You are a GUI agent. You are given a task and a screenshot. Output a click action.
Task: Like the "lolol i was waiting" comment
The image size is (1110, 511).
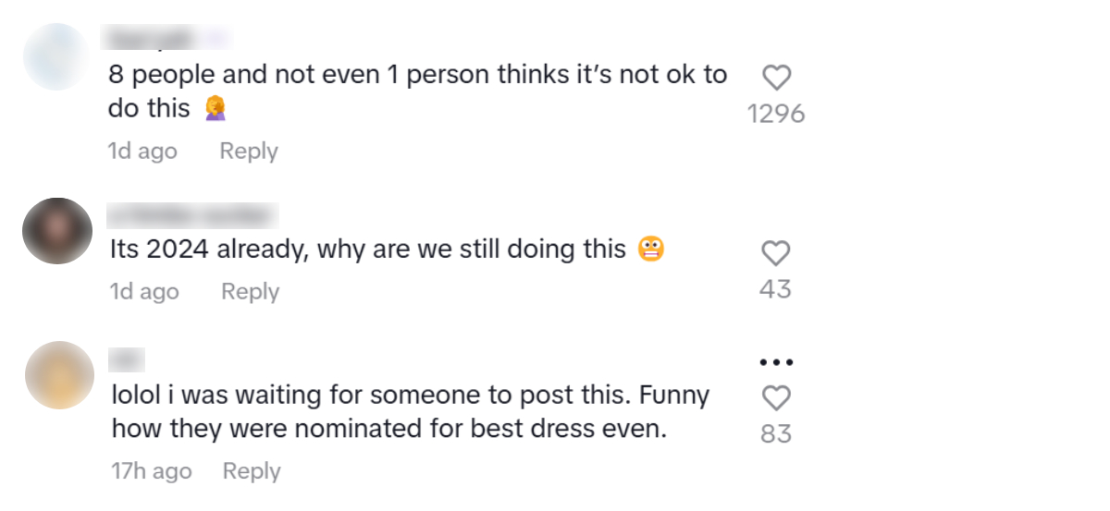click(x=776, y=398)
